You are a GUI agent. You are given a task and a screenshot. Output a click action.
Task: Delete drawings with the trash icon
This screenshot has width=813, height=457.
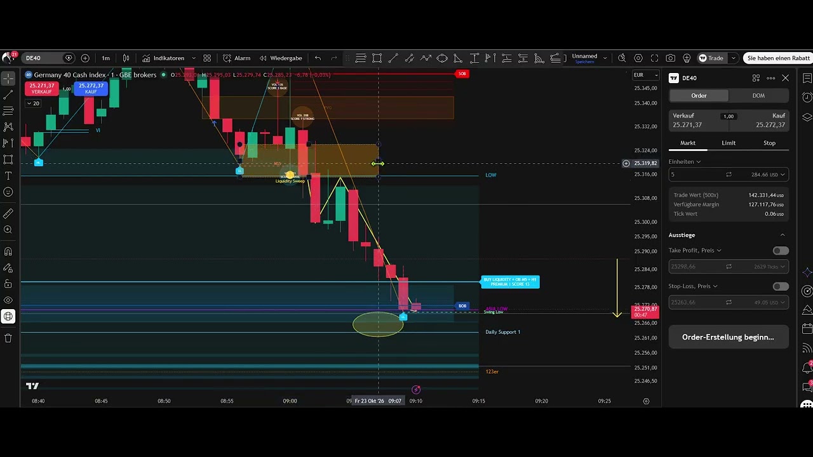(8, 338)
